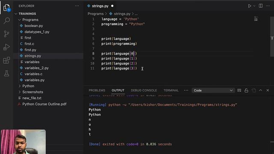Open run options dropdown arrow
The height and width of the screenshot is (154, 274).
click(254, 6)
